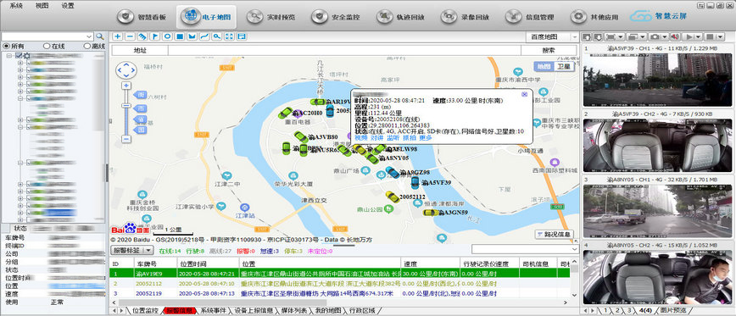Viewport: 736px width, 316px height.
Task: Open the 百度地图 map source dropdown
Action: pyautogui.click(x=575, y=36)
